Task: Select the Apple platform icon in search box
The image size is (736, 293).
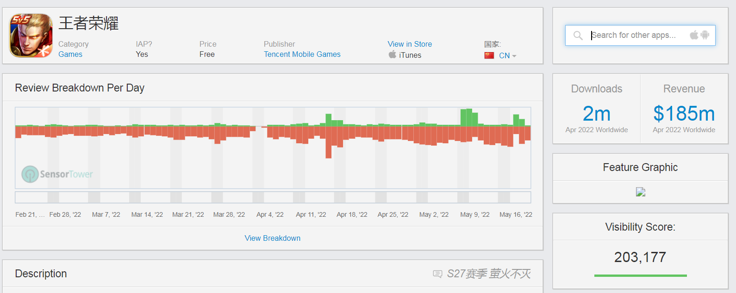Action: coord(694,35)
